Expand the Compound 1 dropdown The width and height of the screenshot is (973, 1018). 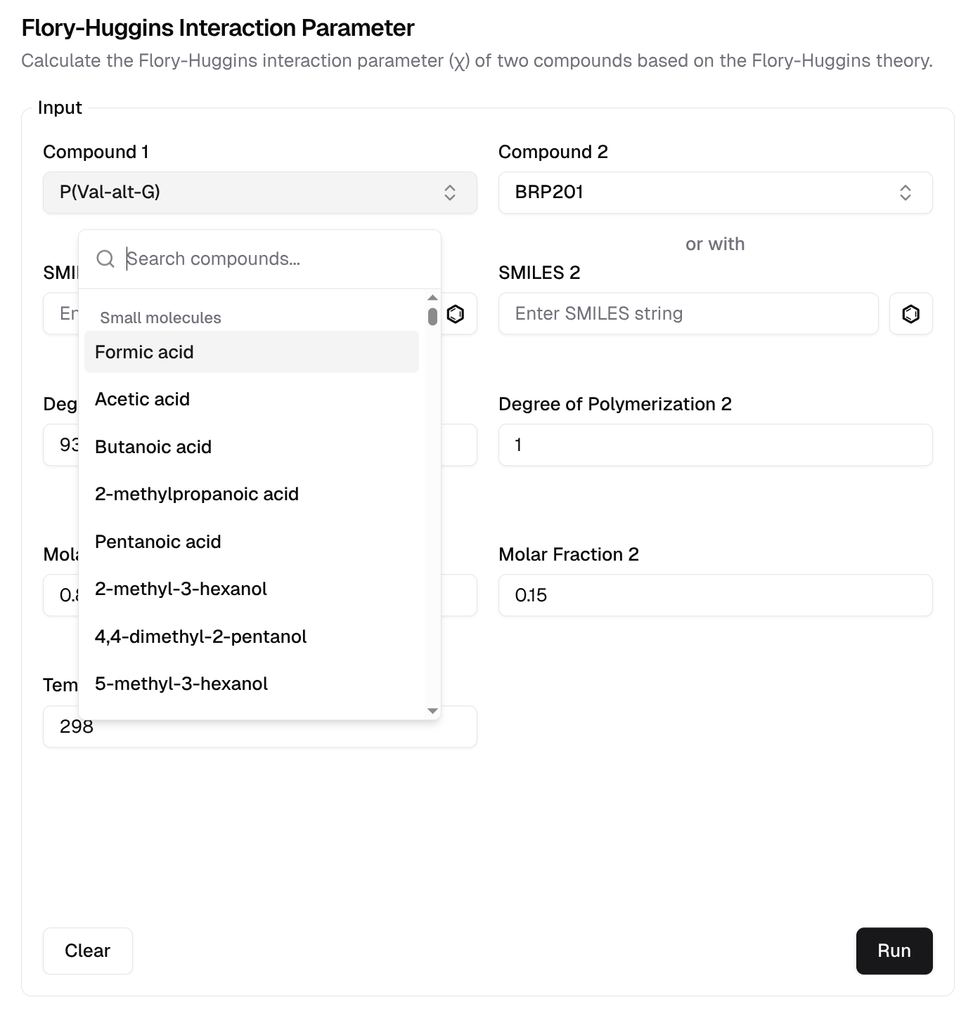click(259, 192)
